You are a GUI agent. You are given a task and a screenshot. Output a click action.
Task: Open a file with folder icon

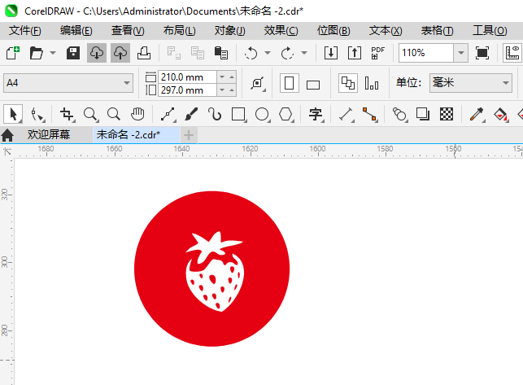[36, 53]
